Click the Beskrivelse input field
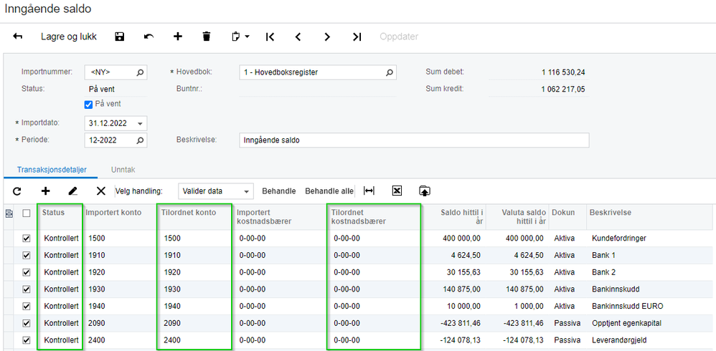 tap(414, 140)
